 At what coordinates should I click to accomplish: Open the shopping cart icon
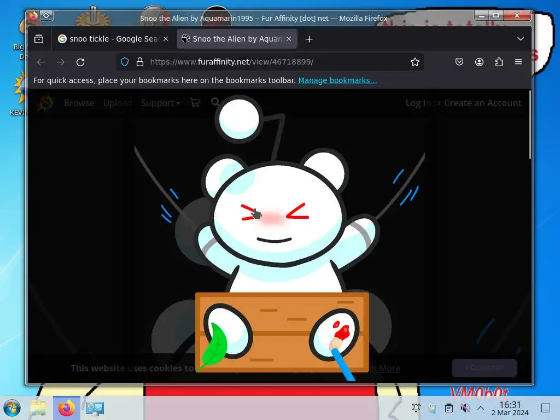pos(195,103)
